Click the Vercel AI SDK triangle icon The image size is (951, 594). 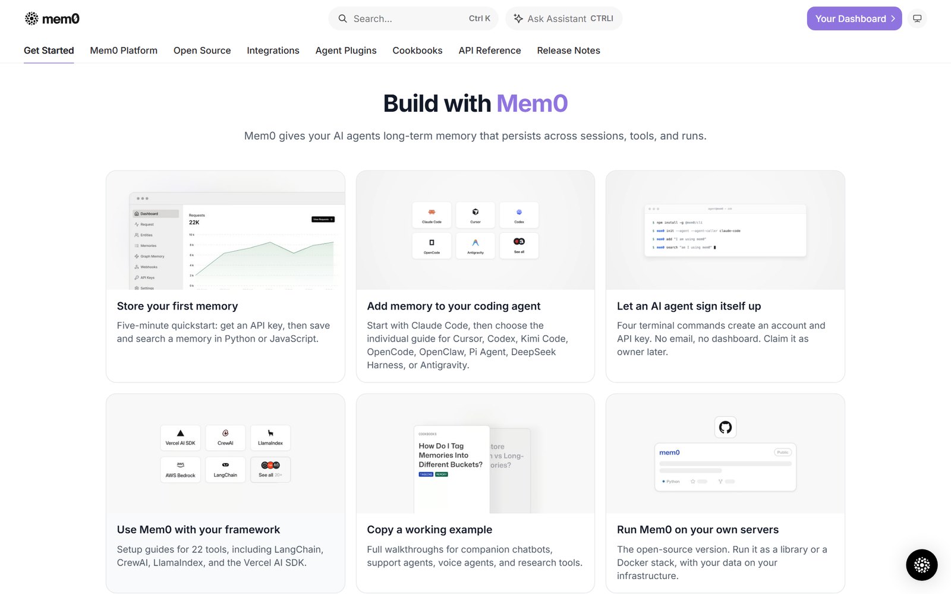coord(181,433)
